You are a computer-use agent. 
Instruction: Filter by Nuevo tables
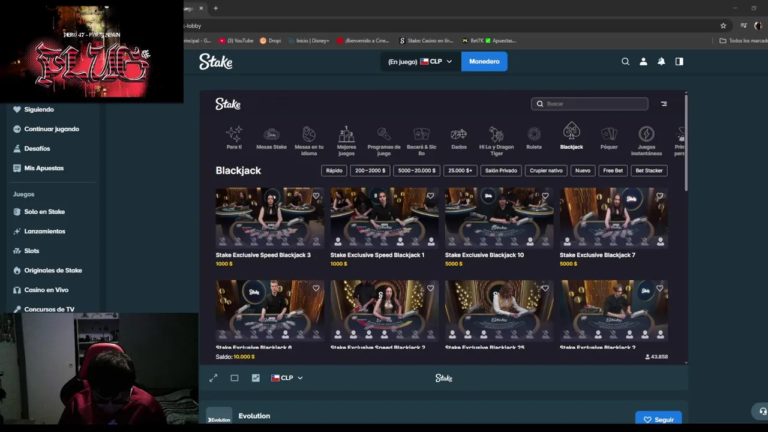(583, 170)
